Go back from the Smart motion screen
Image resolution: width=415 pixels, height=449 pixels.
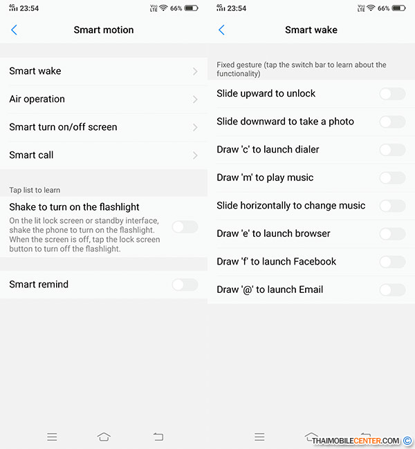[14, 30]
